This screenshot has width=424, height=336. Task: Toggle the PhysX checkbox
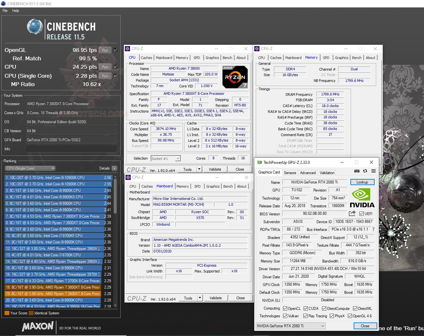tap(332, 316)
